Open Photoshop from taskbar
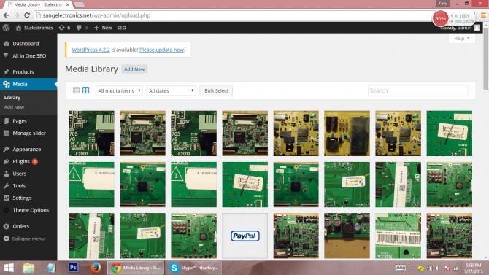Image resolution: width=489 pixels, height=275 pixels. pos(73,268)
